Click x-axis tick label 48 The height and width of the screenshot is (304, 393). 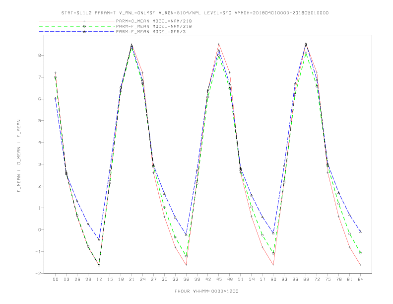(x=230, y=279)
